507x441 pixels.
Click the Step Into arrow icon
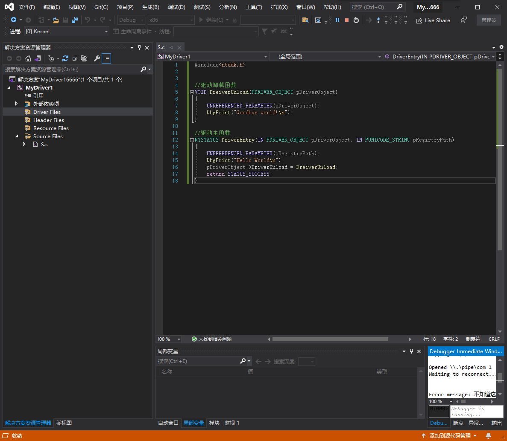point(378,20)
